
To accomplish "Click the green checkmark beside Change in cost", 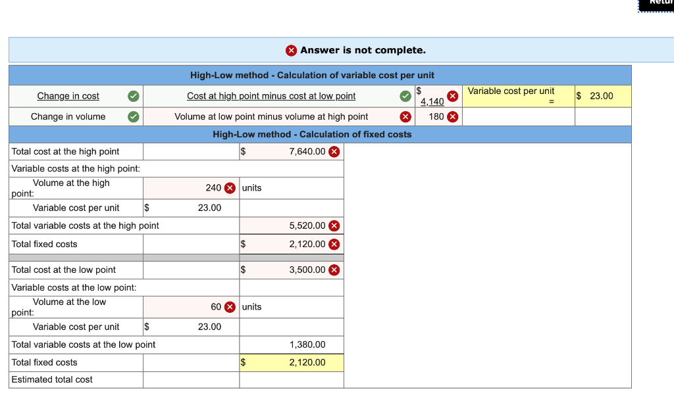I will (x=133, y=96).
